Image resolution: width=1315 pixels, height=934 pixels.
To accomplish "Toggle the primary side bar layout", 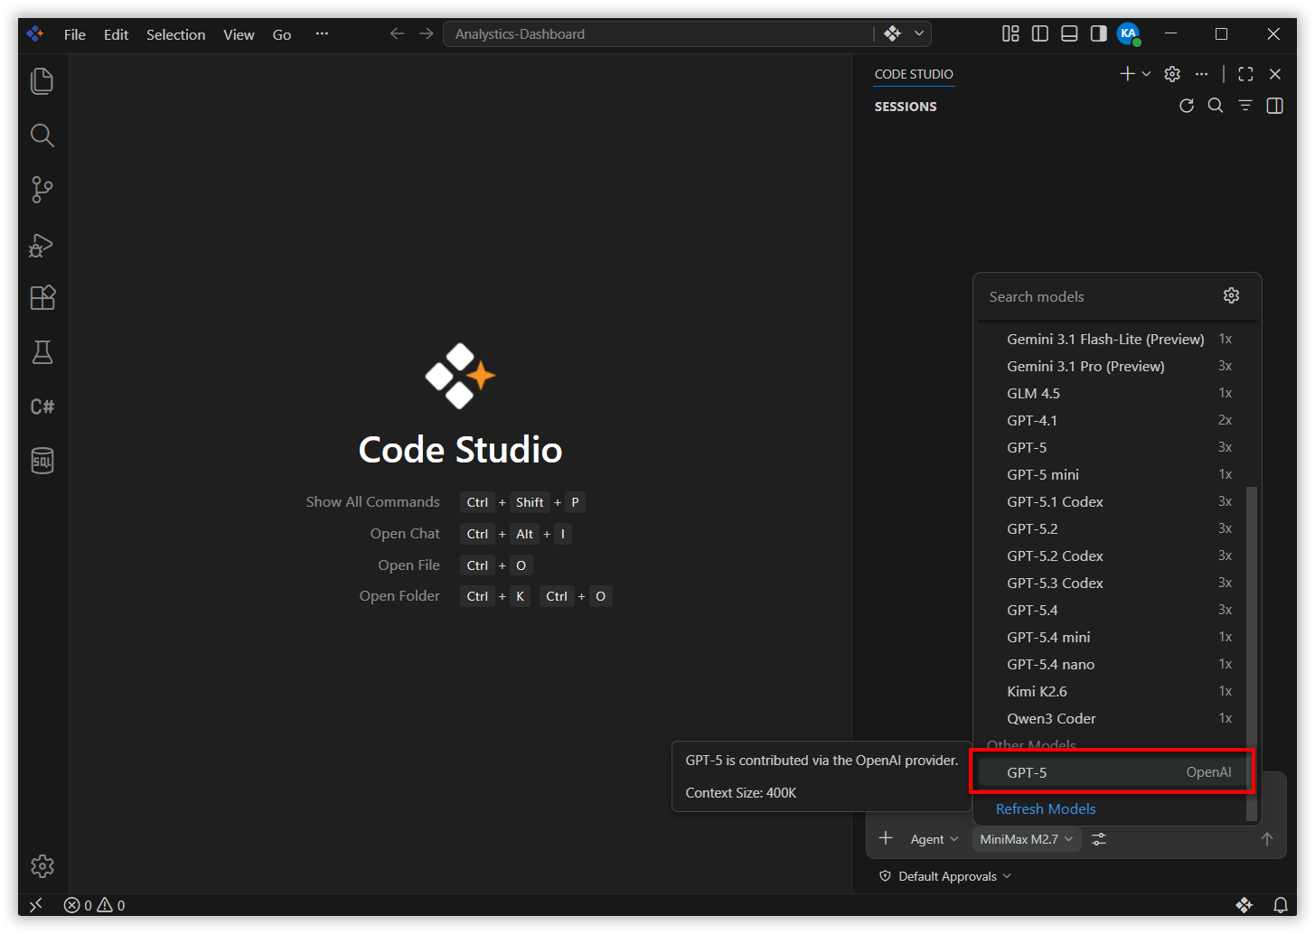I will tap(1040, 33).
